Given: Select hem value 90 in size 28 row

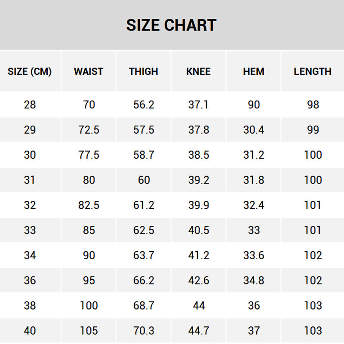Looking at the screenshot, I should coord(254,104).
